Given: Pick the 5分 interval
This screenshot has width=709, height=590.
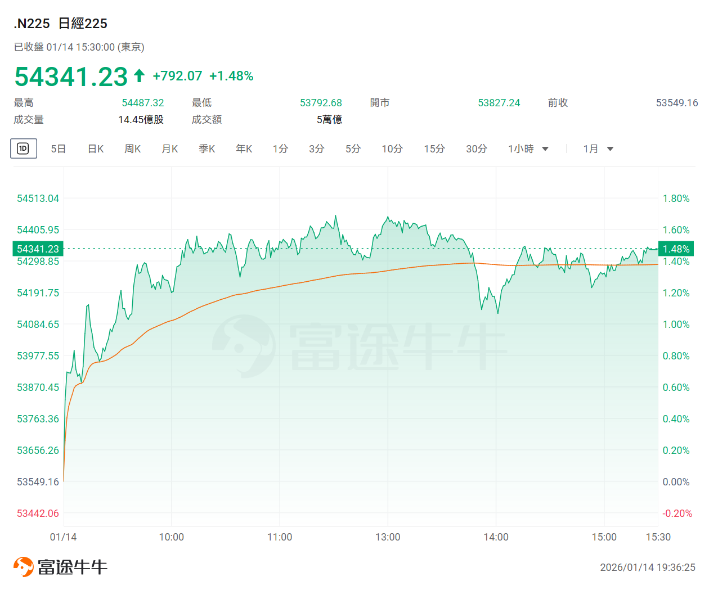Looking at the screenshot, I should click(x=353, y=149).
